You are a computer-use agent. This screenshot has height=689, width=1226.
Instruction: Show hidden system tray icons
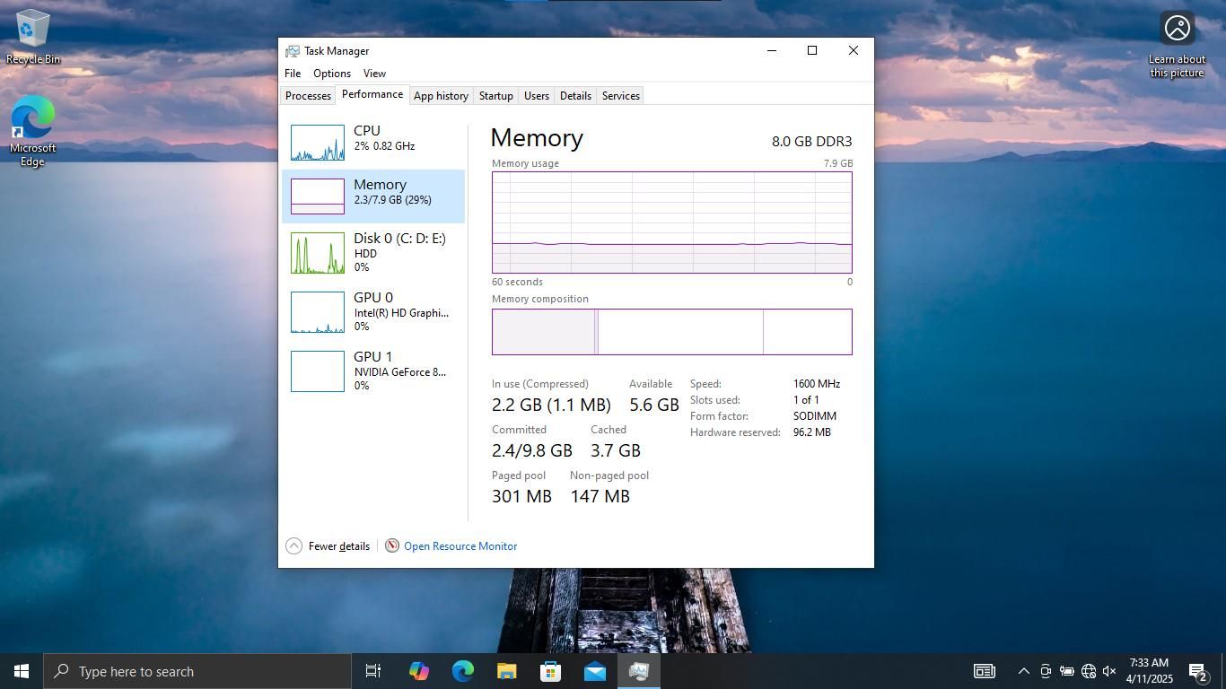[x=1023, y=671]
